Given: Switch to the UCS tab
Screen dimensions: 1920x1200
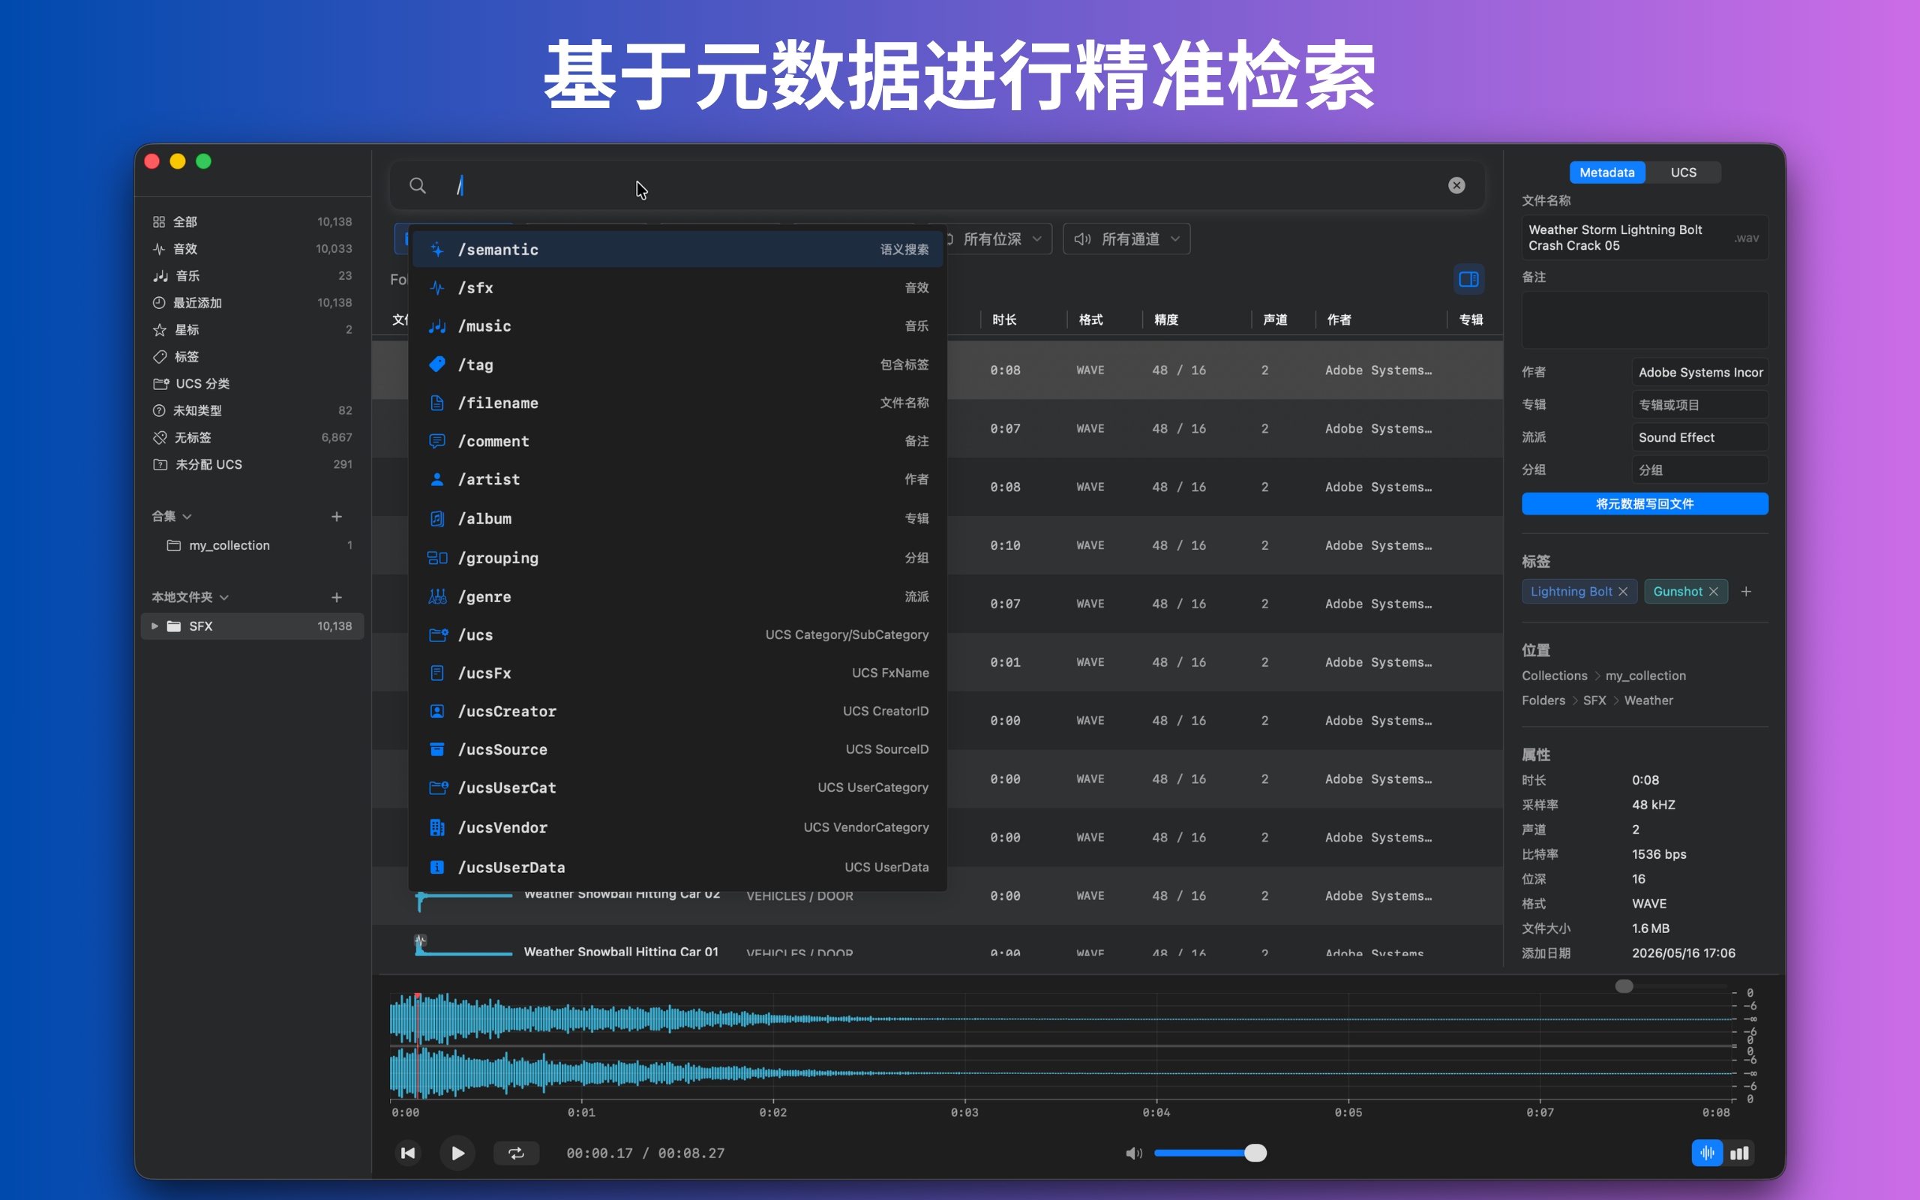Looking at the screenshot, I should click(x=1683, y=172).
